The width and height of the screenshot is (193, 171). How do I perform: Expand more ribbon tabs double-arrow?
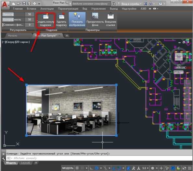[x=150, y=9]
